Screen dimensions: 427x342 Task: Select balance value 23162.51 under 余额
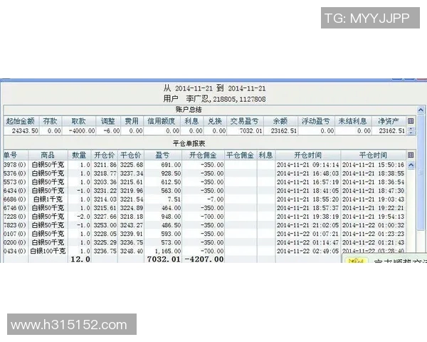point(283,130)
